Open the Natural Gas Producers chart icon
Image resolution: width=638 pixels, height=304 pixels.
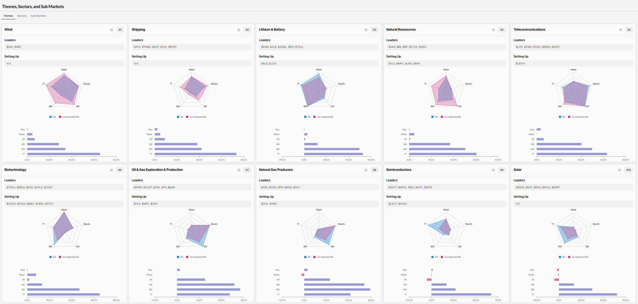tap(366, 170)
